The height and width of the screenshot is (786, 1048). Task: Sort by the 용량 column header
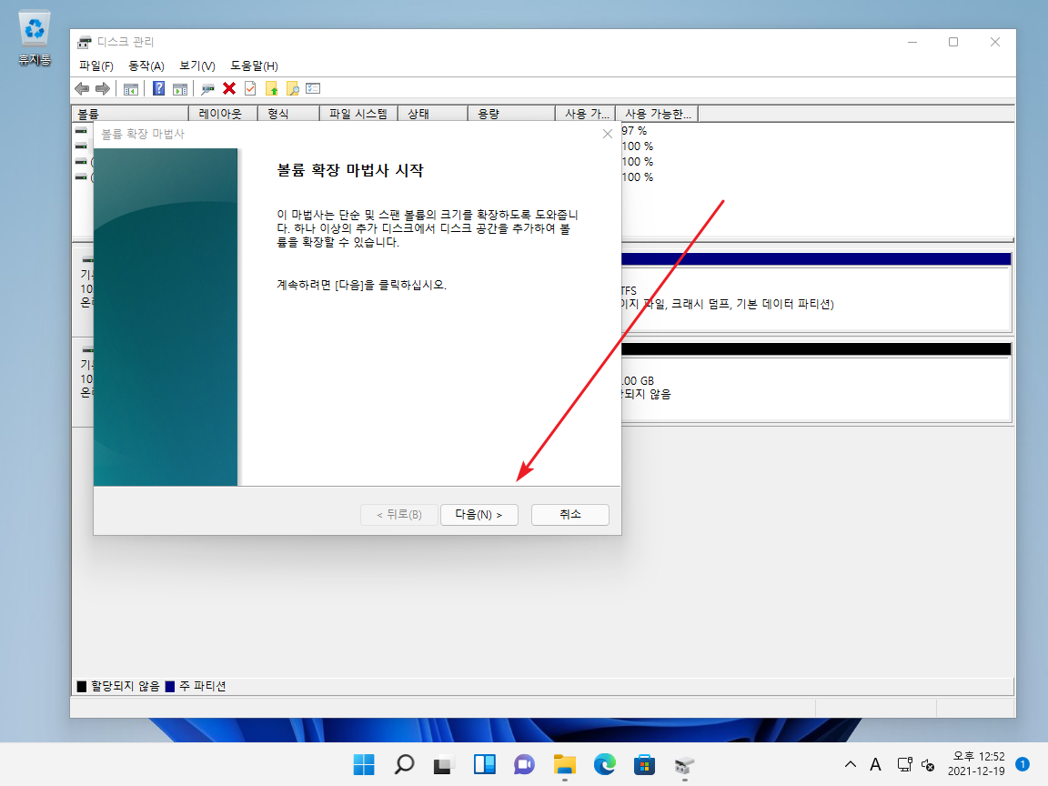pos(511,114)
